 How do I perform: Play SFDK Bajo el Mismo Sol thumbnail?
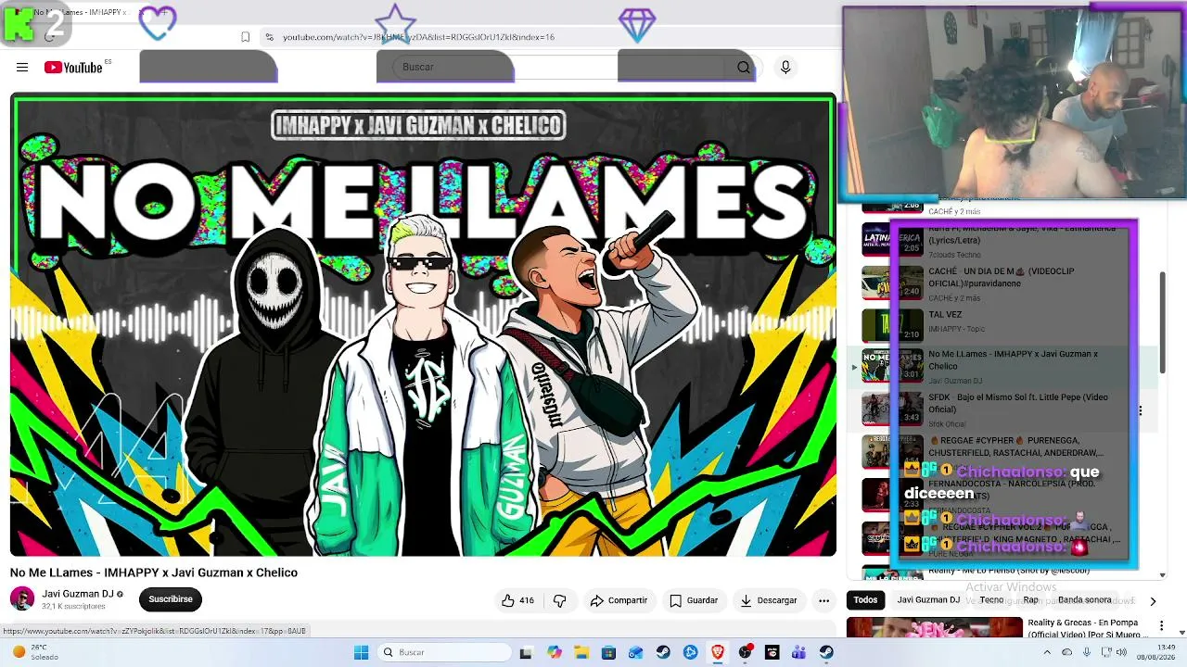pyautogui.click(x=892, y=409)
